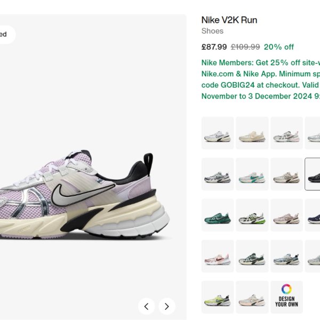Select the blue and silver colourway
Screen dimensions: 320x320
click(286, 256)
